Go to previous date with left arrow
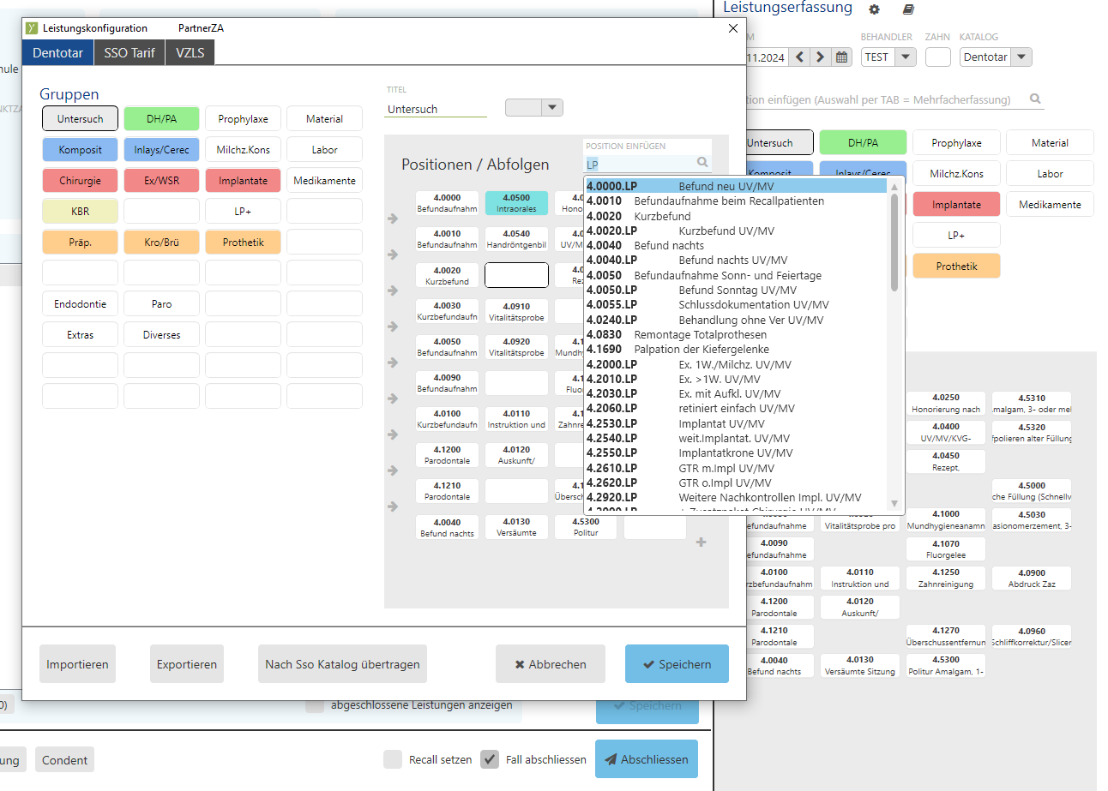 pos(799,57)
